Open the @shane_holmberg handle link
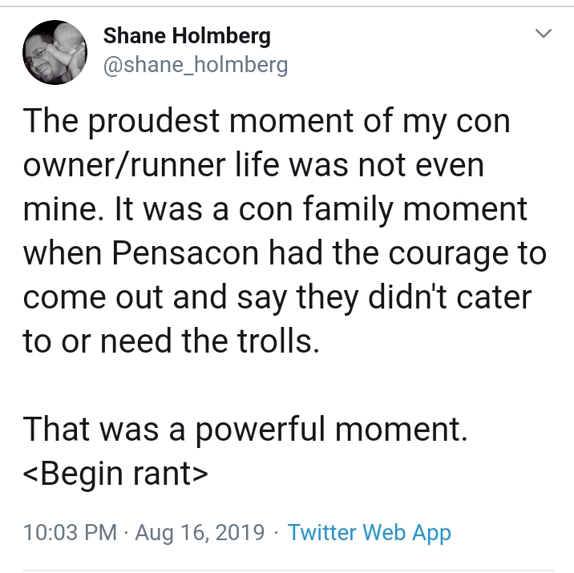Image resolution: width=574 pixels, height=573 pixels. click(x=196, y=65)
